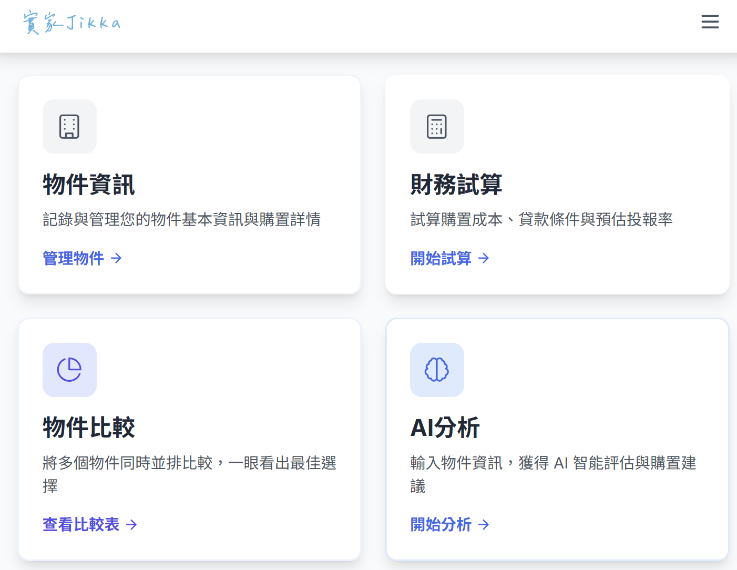
Task: Open the comparison table via 查看比較表
Action: coord(81,525)
